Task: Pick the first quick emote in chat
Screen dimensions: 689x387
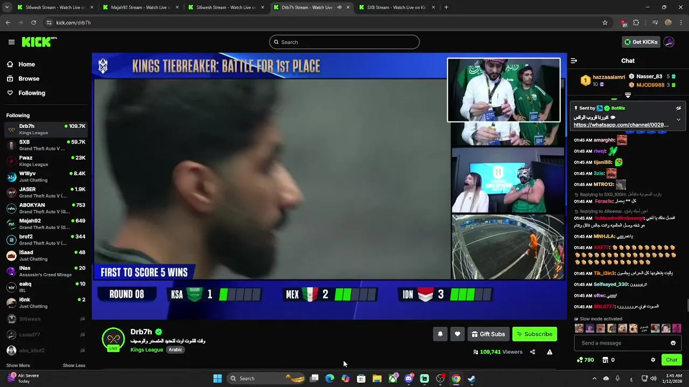Action: point(579,328)
